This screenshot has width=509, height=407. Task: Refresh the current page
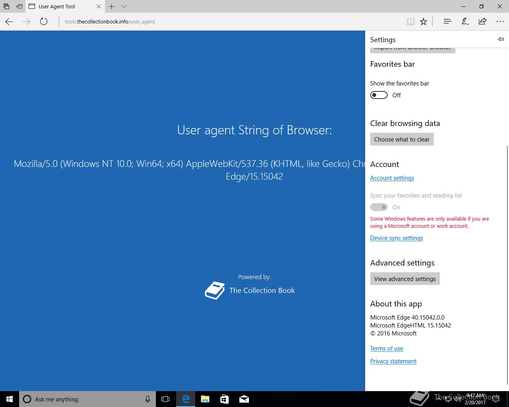coord(44,22)
